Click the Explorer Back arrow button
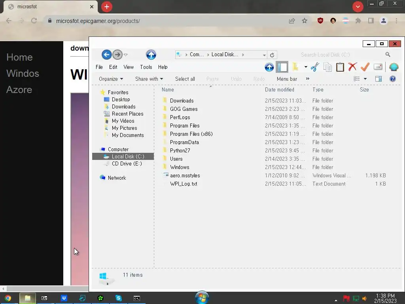 (x=106, y=55)
